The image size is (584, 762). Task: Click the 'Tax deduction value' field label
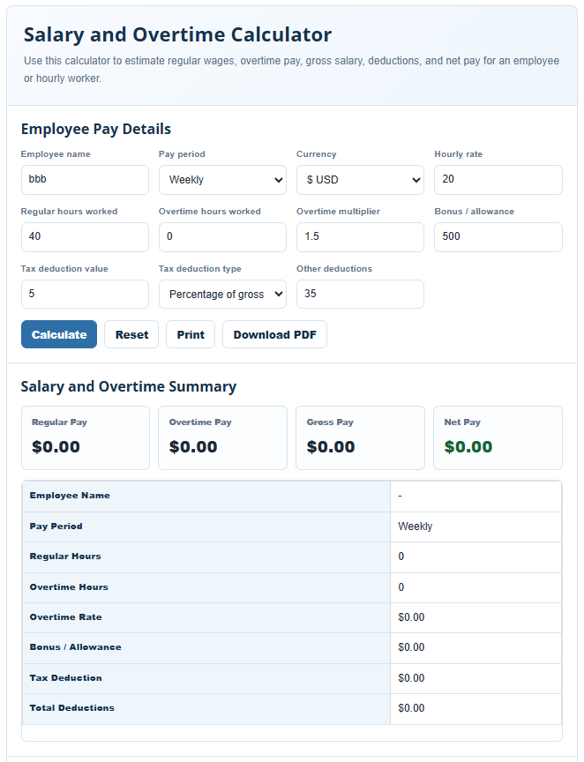64,269
